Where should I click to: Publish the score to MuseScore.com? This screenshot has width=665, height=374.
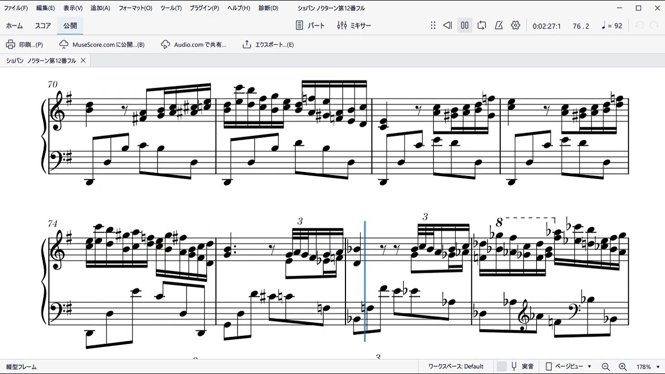click(102, 45)
